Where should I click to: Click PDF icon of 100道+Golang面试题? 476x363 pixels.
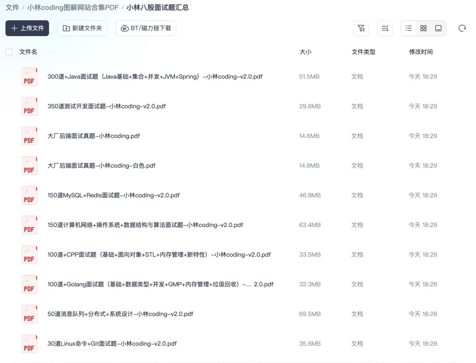[30, 284]
